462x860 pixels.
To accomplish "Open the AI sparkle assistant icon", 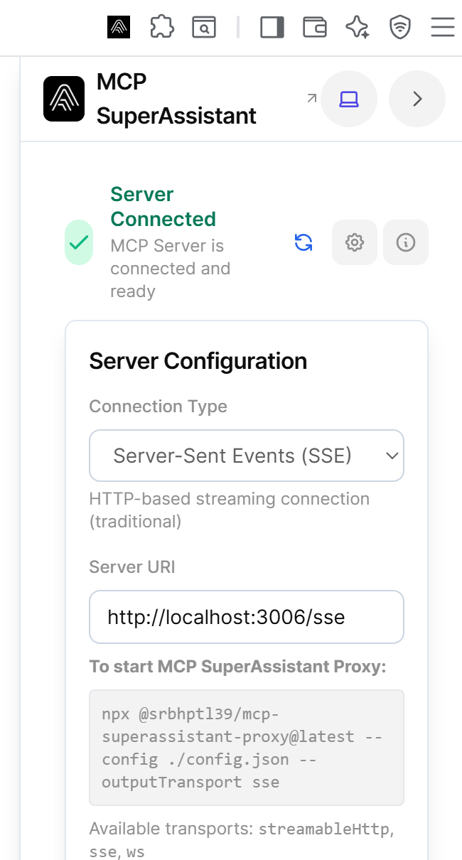I will pyautogui.click(x=357, y=28).
